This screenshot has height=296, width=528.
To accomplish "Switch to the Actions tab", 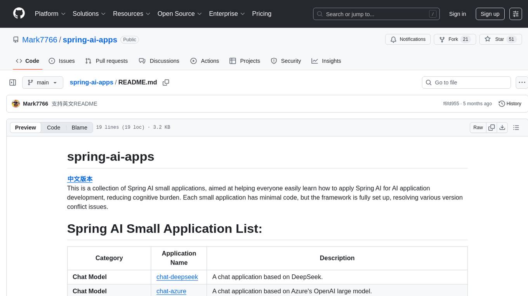I will [205, 61].
